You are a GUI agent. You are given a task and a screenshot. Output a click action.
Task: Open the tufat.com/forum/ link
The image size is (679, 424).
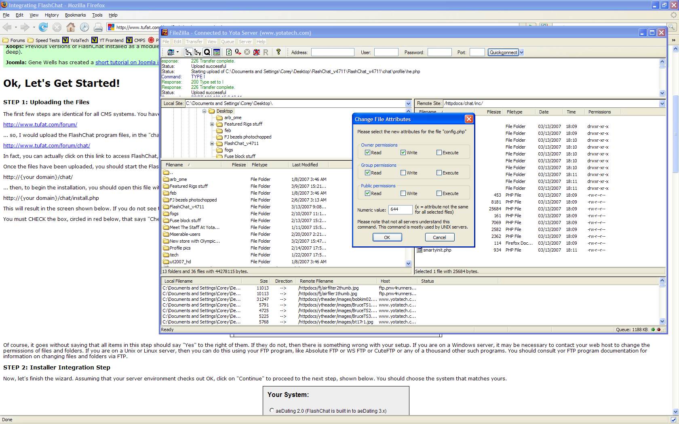[40, 124]
